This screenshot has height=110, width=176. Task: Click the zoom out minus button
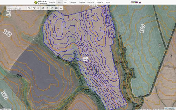click(x=5, y=9)
